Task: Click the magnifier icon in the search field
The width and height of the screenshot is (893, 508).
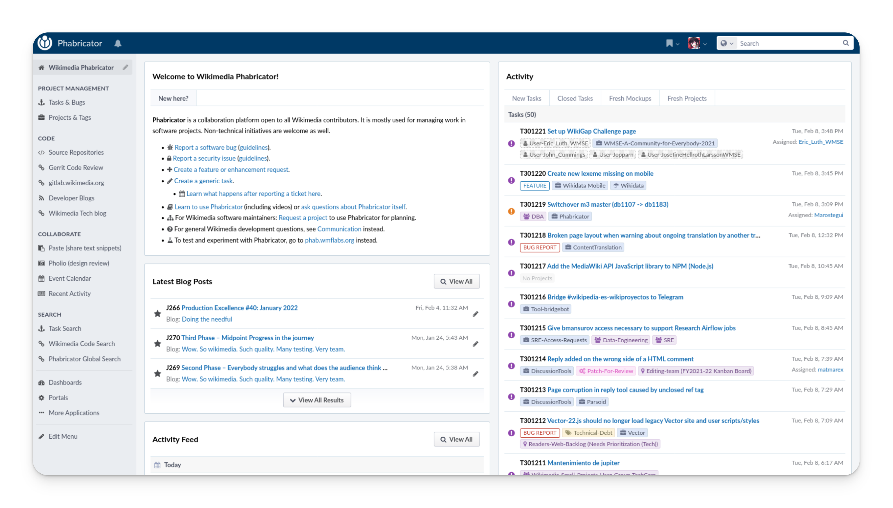Action: pos(846,43)
